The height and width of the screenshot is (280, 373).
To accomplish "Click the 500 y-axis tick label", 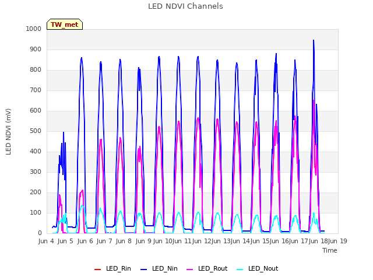I will pyautogui.click(x=36, y=131).
